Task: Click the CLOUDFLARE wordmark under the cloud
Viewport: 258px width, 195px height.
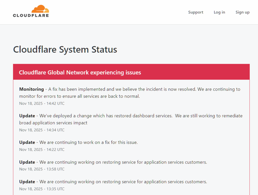Action: click(31, 15)
